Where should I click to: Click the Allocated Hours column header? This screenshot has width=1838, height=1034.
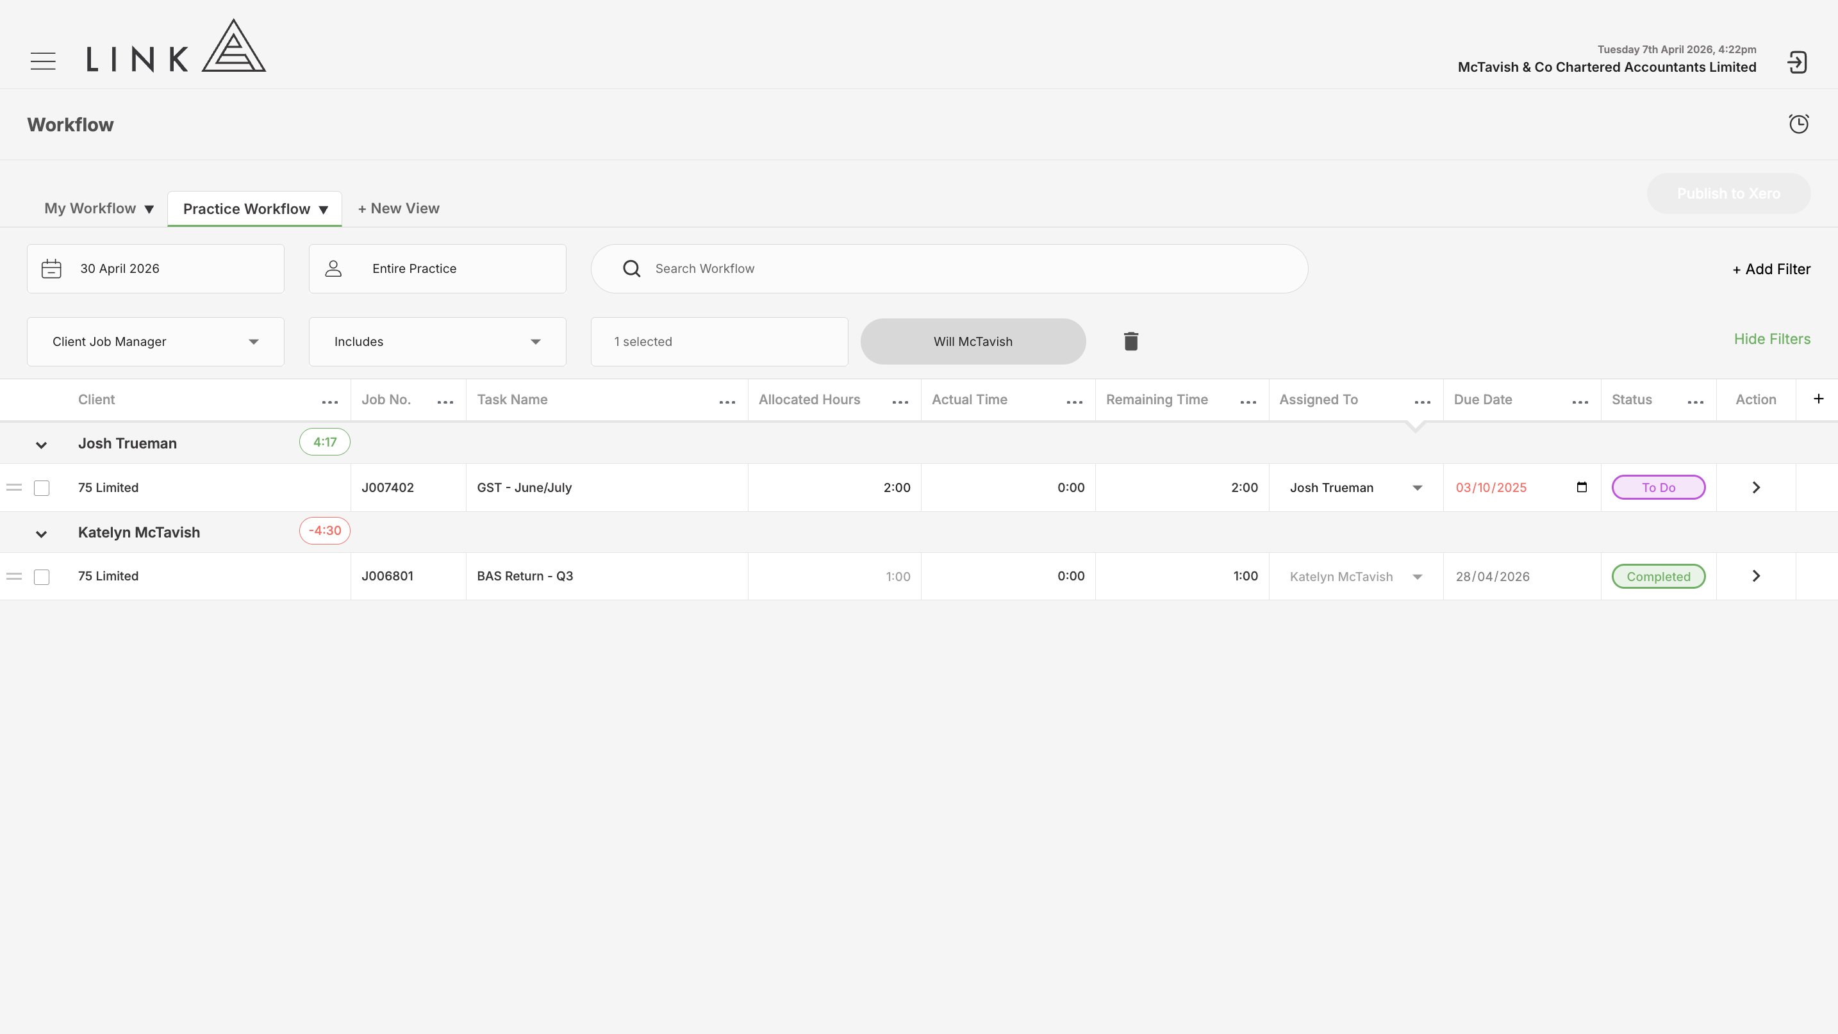coord(809,400)
